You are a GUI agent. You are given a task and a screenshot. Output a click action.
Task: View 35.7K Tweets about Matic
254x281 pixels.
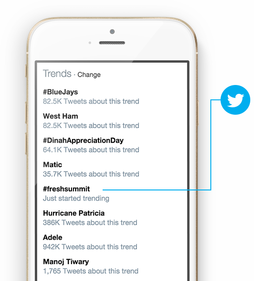[x=91, y=174]
